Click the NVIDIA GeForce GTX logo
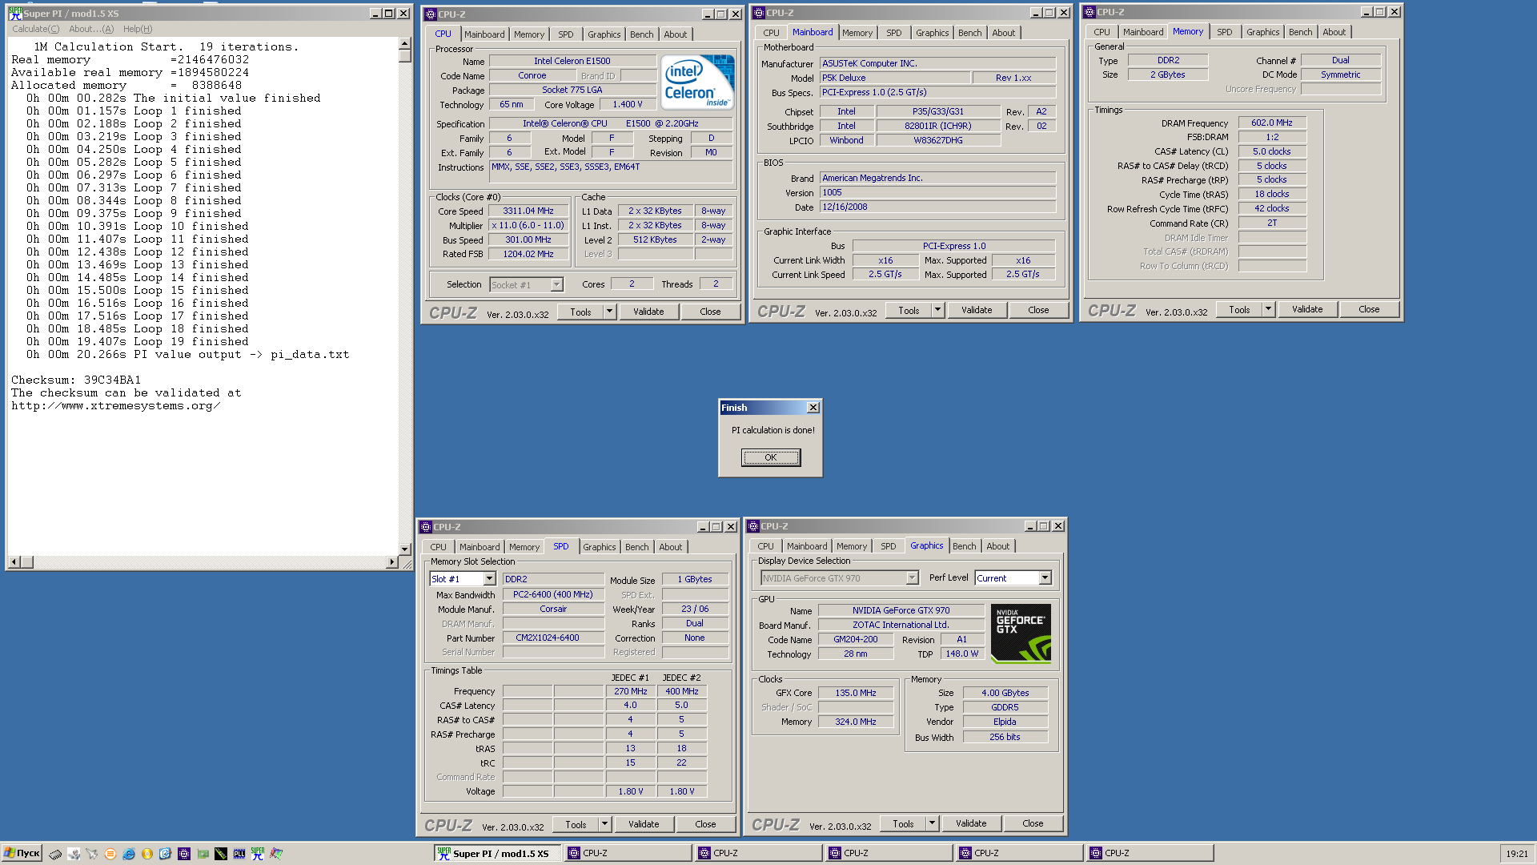Viewport: 1537px width, 865px height. click(x=1021, y=634)
